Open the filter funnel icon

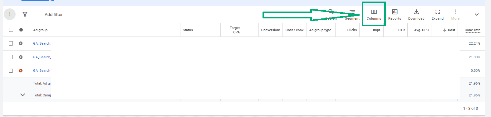(25, 14)
